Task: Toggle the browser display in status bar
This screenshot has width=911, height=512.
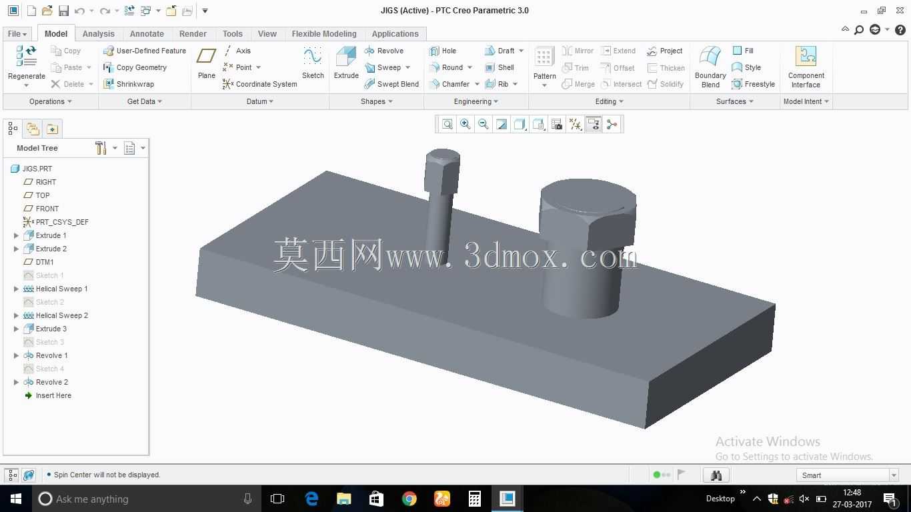Action: tap(29, 475)
